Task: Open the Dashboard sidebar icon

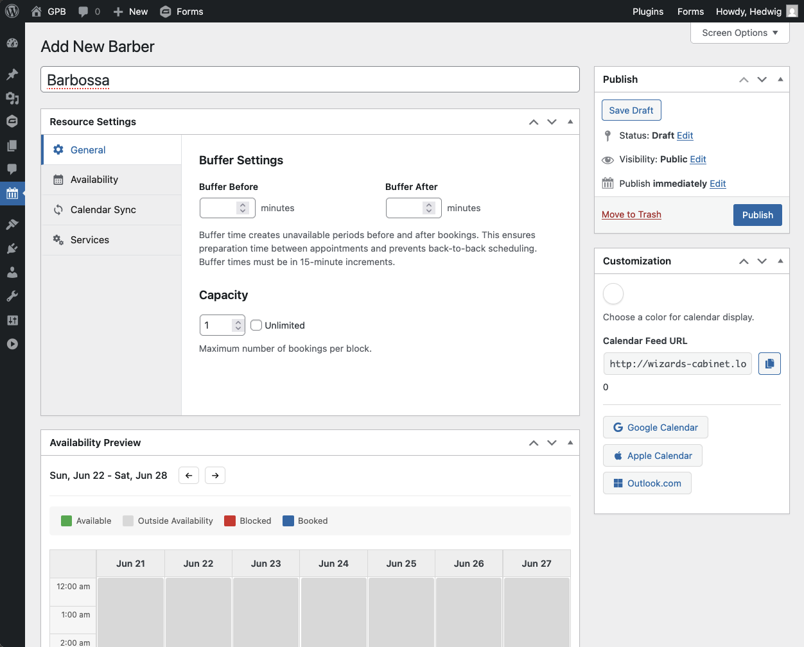Action: [12, 43]
